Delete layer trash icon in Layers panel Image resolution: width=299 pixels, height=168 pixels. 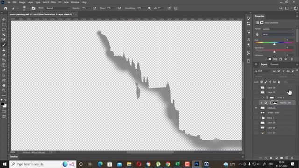tap(292, 158)
